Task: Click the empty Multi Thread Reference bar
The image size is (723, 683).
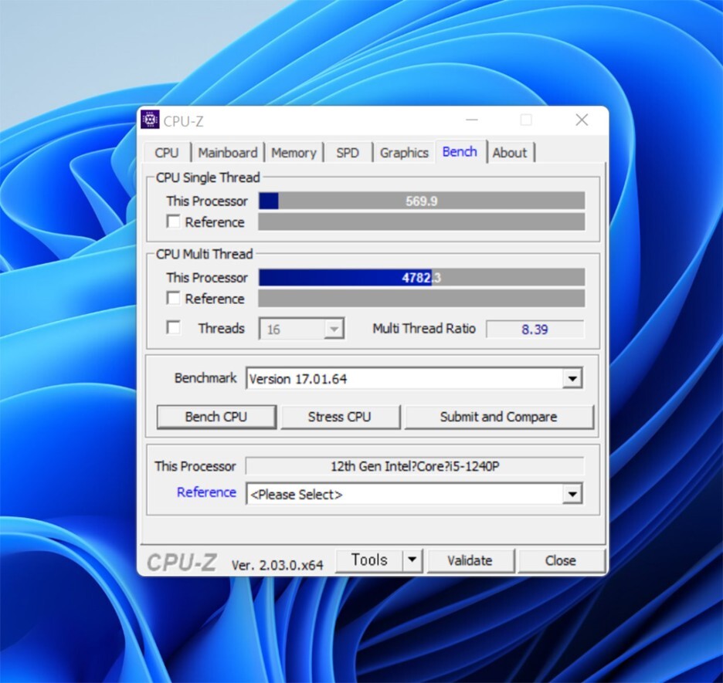Action: pos(422,299)
